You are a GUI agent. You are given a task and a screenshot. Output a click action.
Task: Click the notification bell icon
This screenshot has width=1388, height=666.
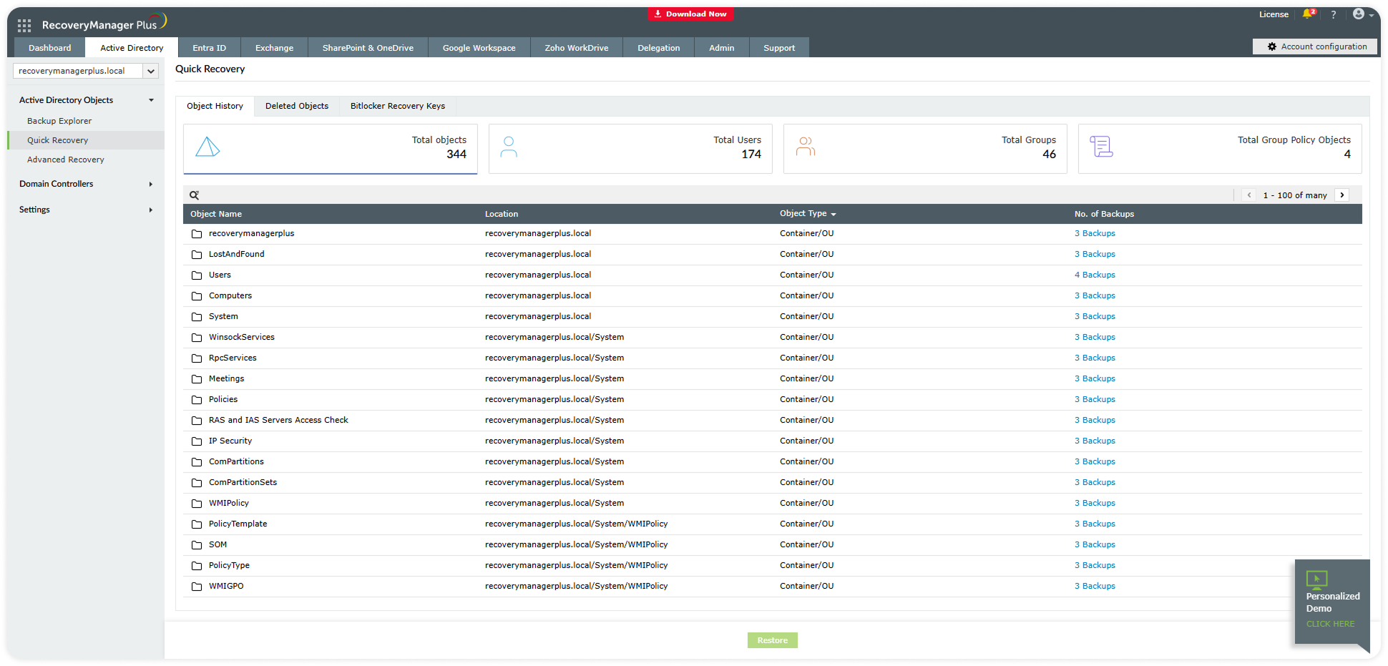1308,14
